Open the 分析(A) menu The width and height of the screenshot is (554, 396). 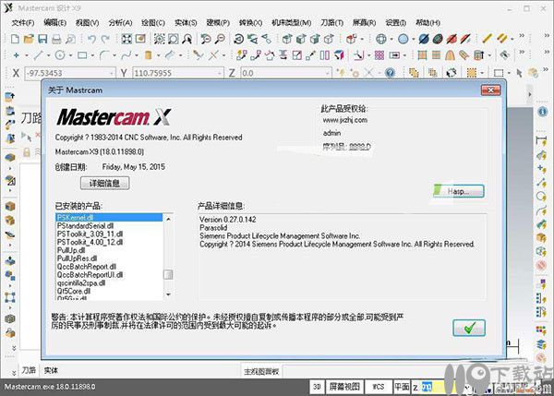(120, 22)
